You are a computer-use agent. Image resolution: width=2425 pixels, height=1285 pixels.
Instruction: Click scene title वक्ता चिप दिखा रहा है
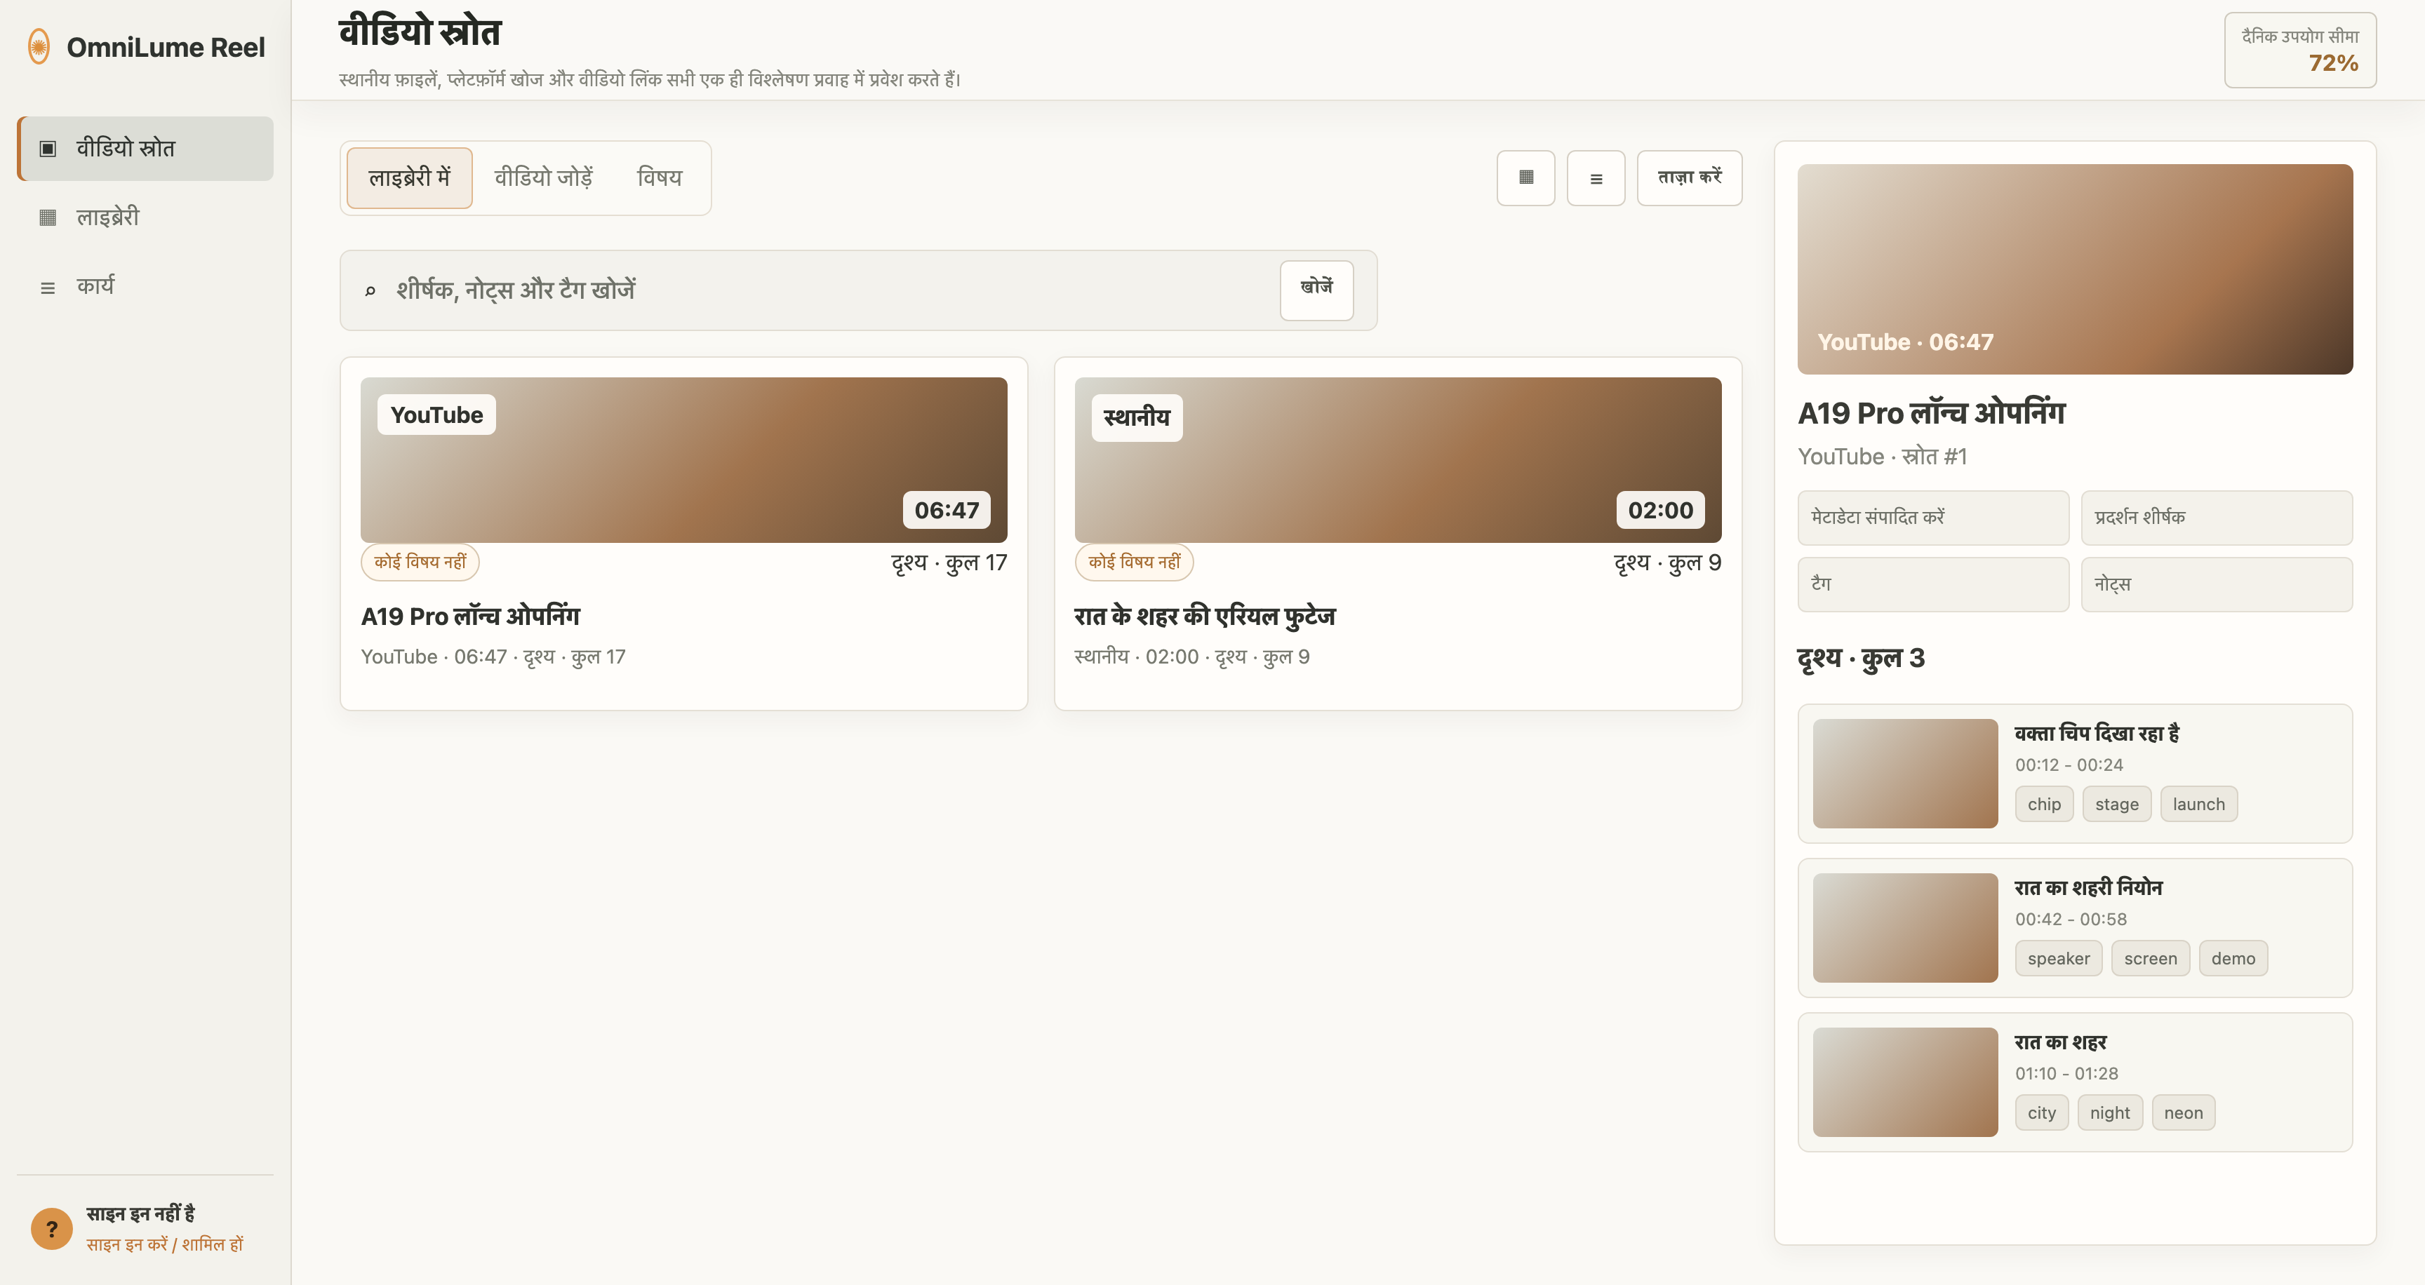point(2097,734)
